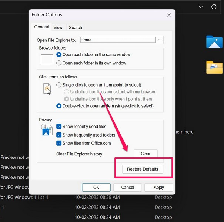This screenshot has width=224, height=222.
Task: Click the Restore Defaults button
Action: [x=143, y=169]
